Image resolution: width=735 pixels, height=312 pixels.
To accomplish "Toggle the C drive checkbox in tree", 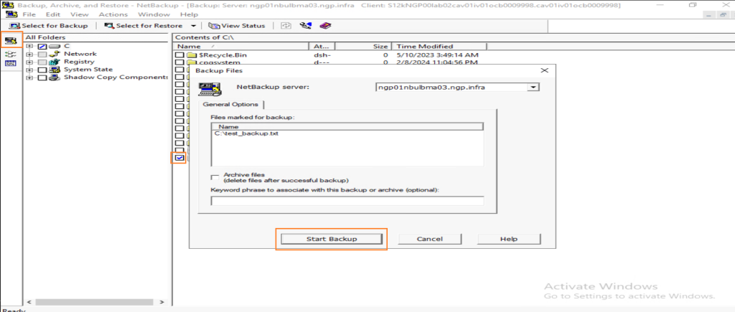I will point(42,47).
